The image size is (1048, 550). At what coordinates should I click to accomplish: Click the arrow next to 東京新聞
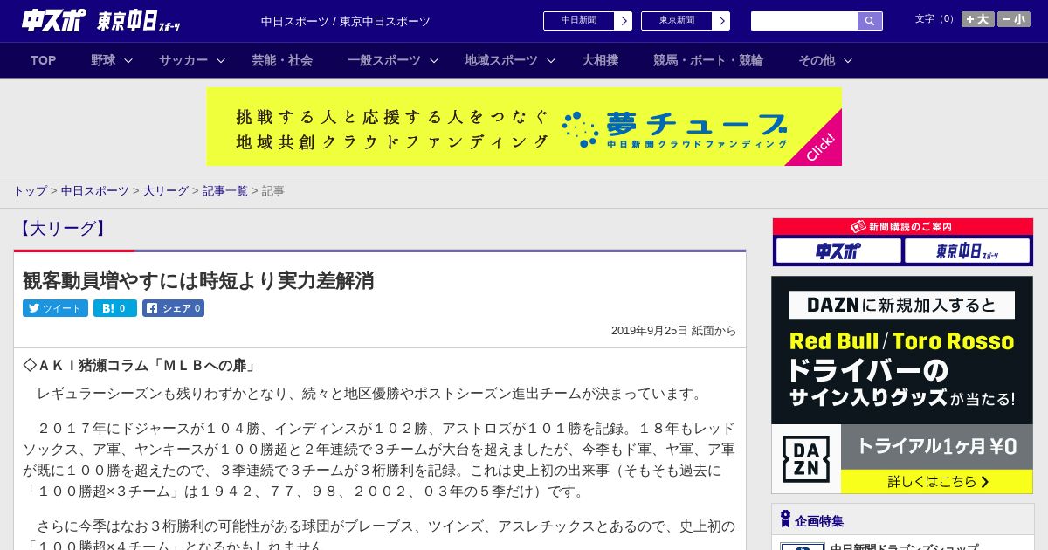[x=721, y=21]
